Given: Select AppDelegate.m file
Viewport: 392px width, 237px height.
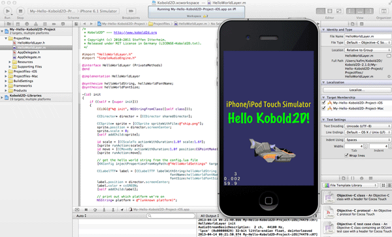Looking at the screenshot, I should 29,57.
